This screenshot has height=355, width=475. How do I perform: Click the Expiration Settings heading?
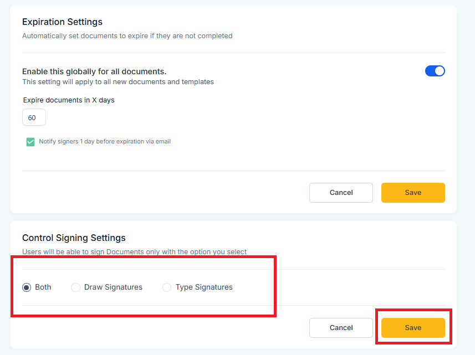[63, 22]
